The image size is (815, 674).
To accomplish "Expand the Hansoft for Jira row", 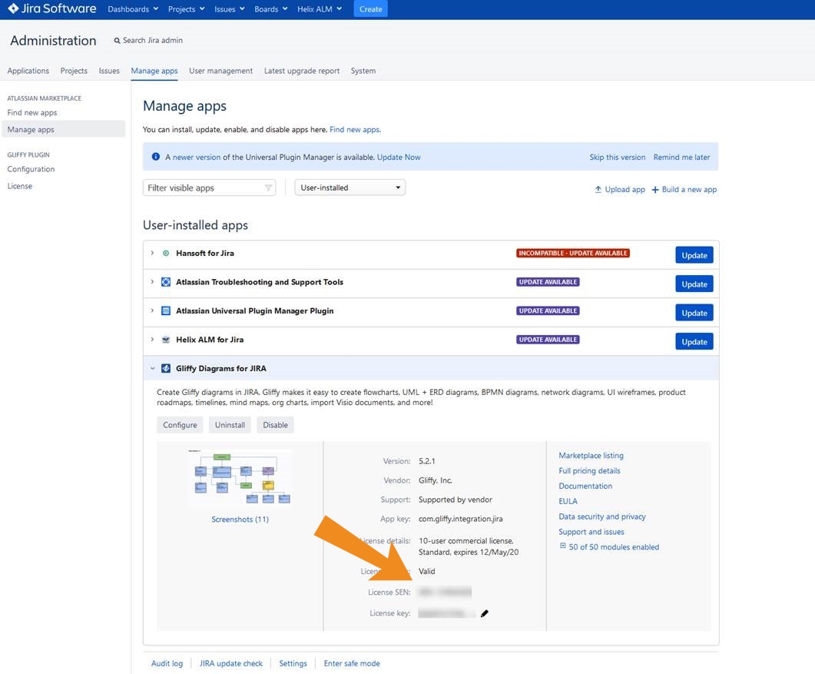I will tap(152, 253).
